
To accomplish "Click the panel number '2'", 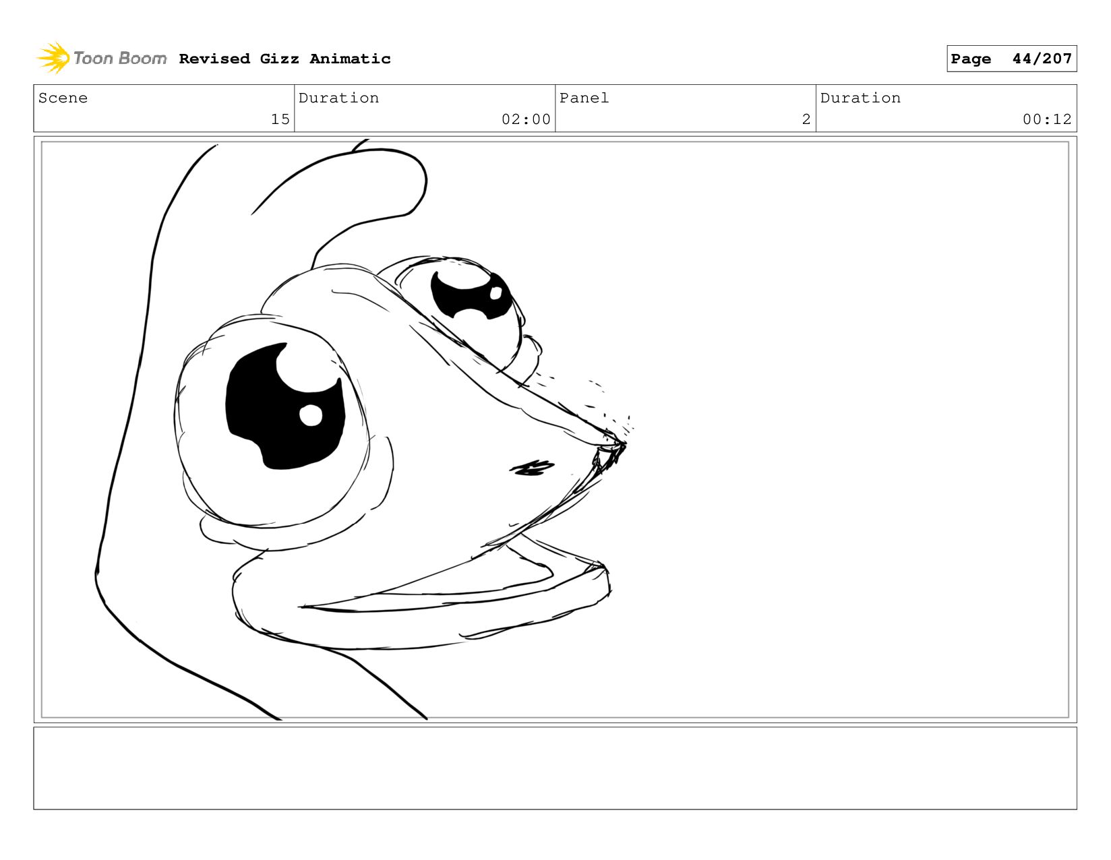I will point(806,119).
